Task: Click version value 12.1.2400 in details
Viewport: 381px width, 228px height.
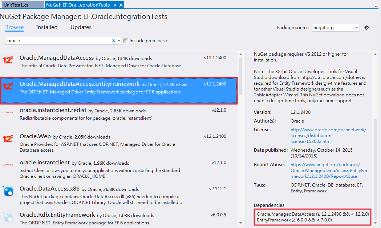Action: (x=301, y=112)
